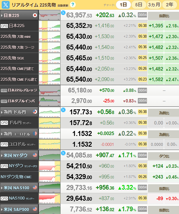Select the 5日 chart tab
Image resolution: width=179 pixels, height=214 pixels.
pyautogui.click(x=139, y=5)
